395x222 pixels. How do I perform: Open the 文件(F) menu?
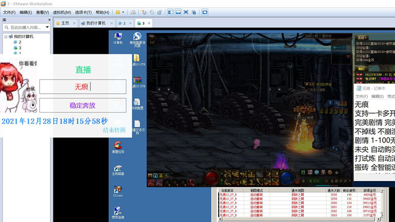[9, 12]
